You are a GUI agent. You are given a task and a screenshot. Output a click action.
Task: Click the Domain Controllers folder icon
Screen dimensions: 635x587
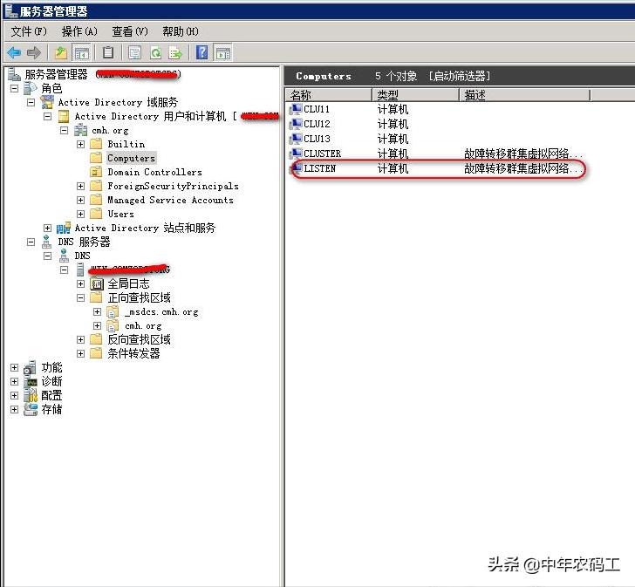(x=96, y=172)
